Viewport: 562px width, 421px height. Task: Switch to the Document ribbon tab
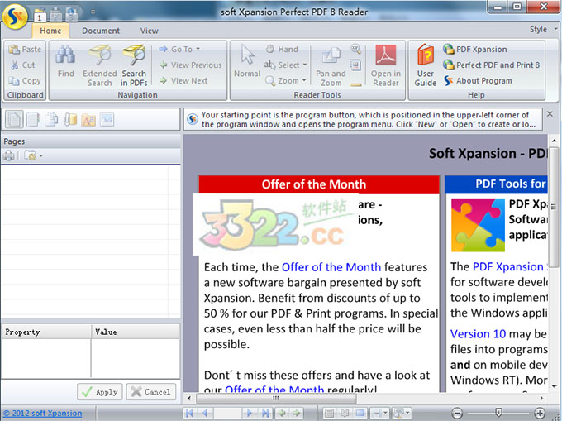click(x=101, y=31)
